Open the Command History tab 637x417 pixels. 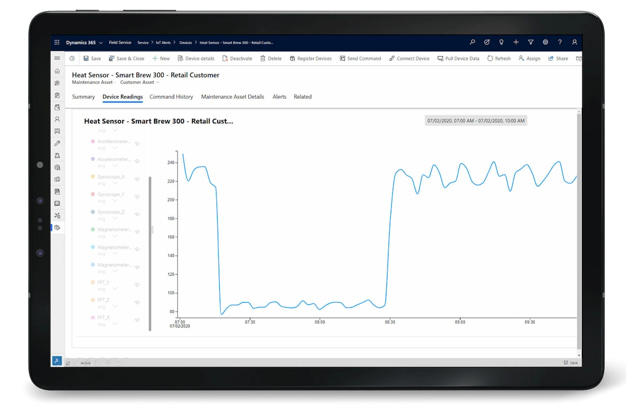pyautogui.click(x=171, y=97)
